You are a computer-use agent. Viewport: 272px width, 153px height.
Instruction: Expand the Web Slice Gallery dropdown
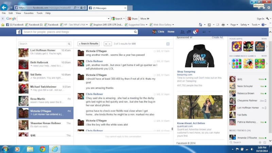173,24
